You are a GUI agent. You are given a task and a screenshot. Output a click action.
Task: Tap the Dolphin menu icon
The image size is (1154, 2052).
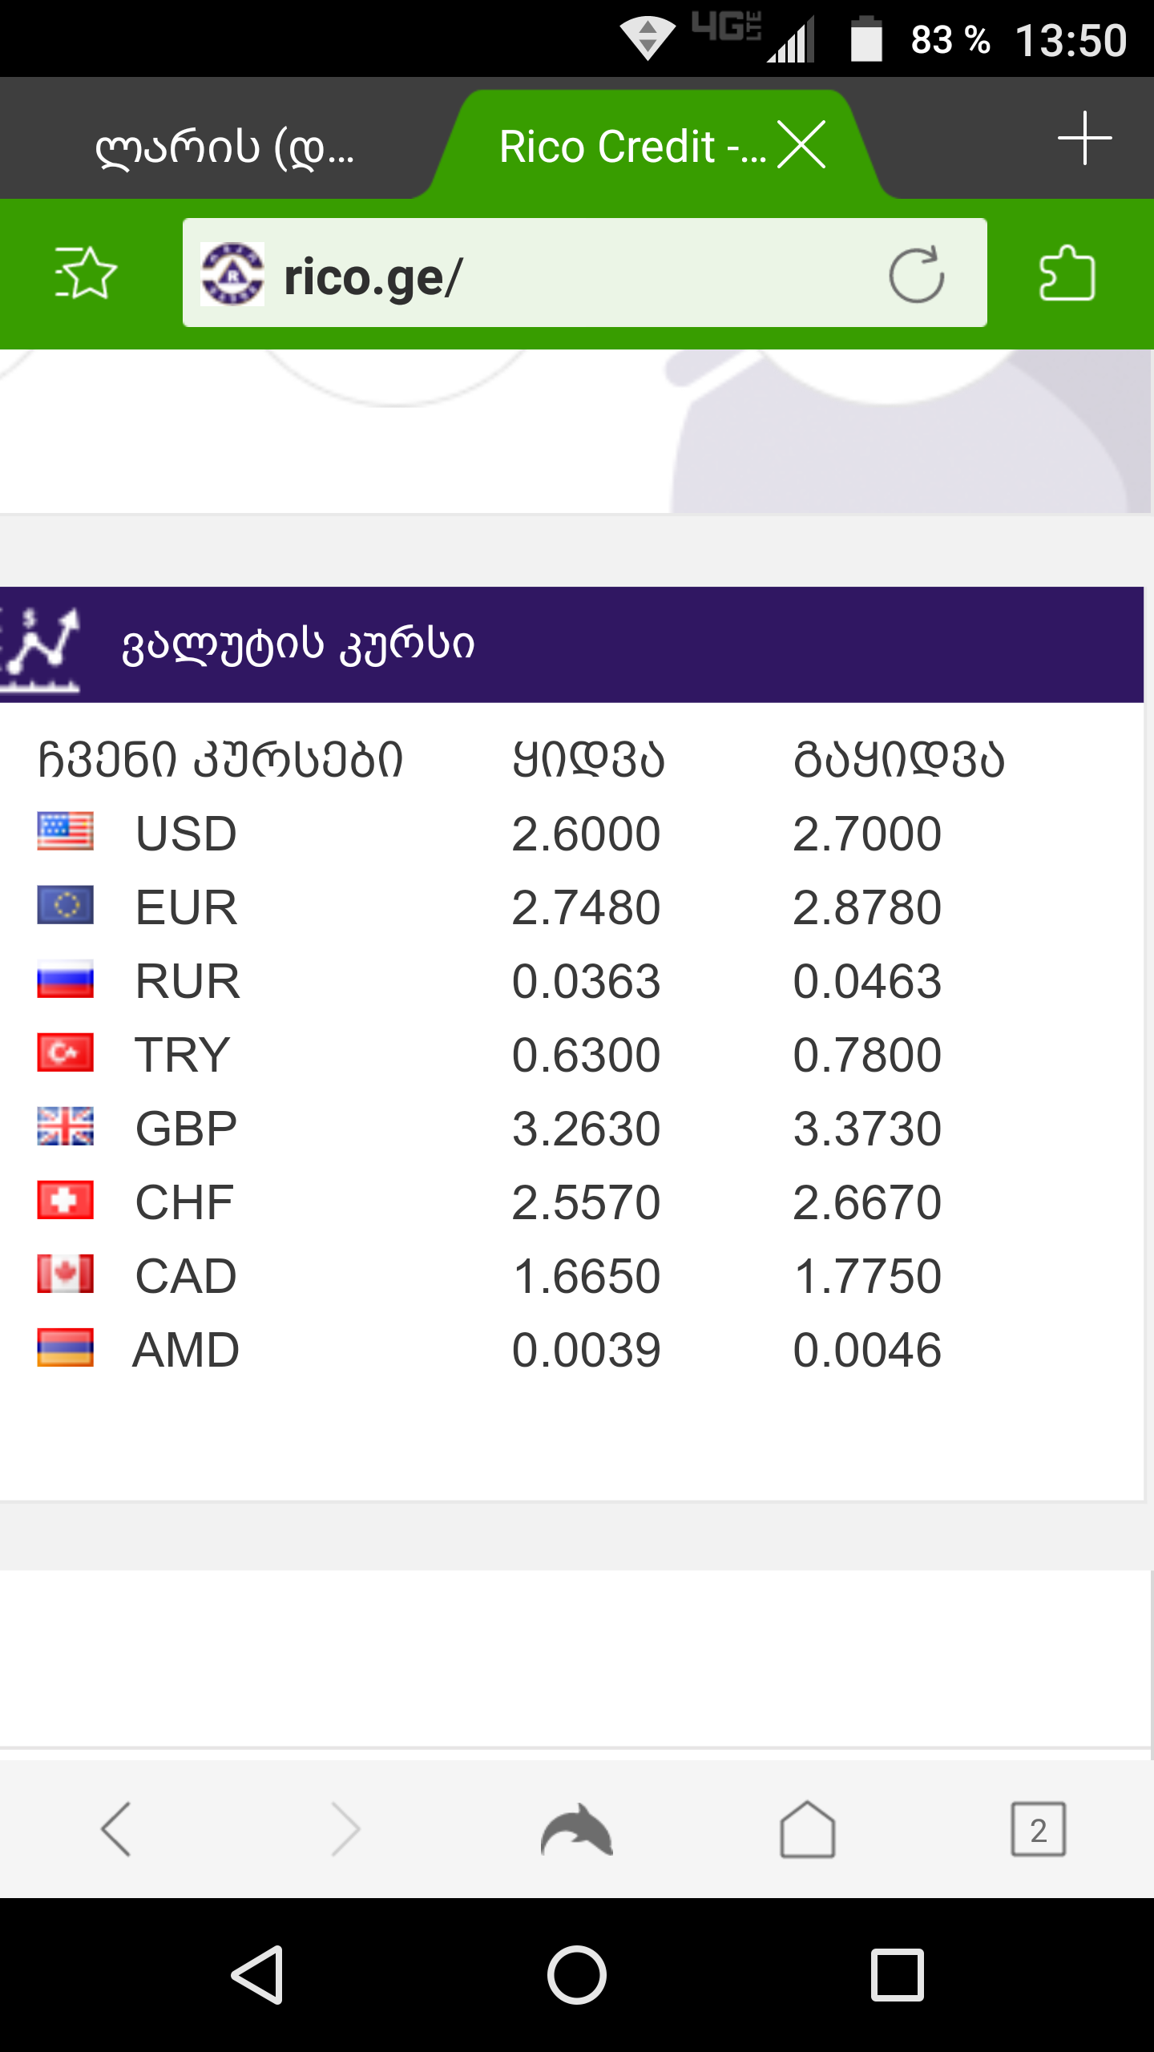pyautogui.click(x=576, y=1830)
